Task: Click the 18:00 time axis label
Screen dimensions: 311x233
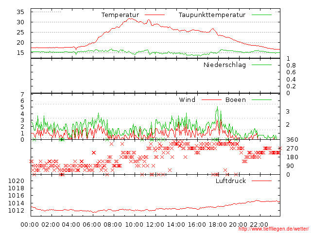Action: pos(218,225)
